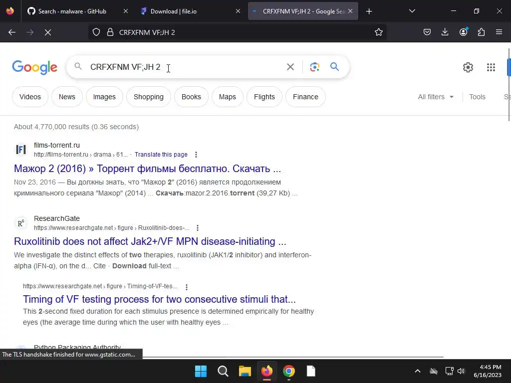The image size is (511, 383).
Task: Click the Firefox address bar
Action: point(237,32)
